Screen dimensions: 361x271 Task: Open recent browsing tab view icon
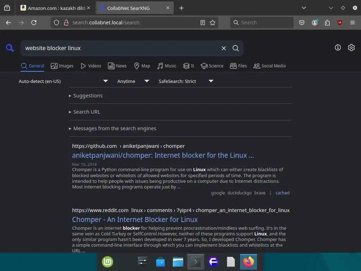pos(7,8)
